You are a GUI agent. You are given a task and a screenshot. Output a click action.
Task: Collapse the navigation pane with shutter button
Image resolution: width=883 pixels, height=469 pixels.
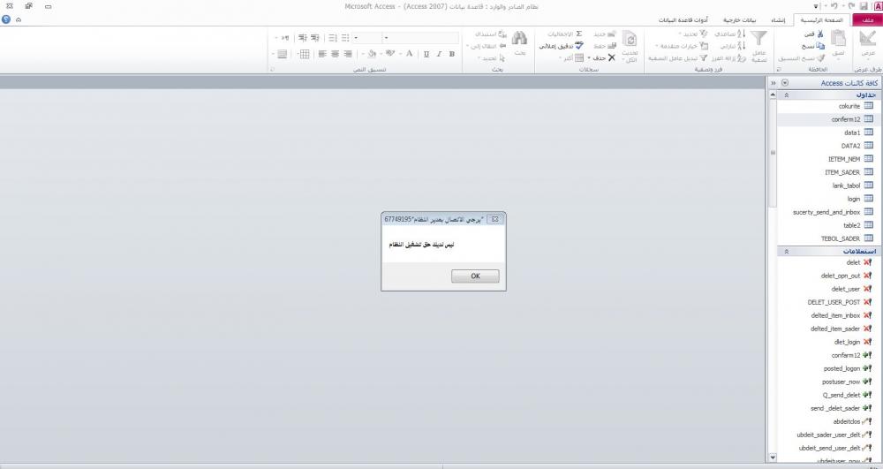(774, 83)
